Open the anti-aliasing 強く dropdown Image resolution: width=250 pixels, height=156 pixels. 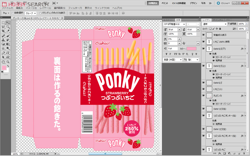coord(193,60)
